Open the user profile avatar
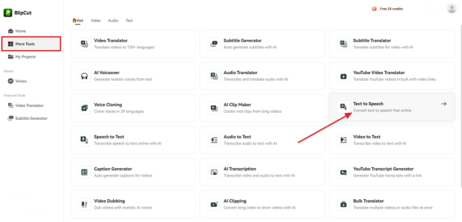The image size is (462, 222). tap(451, 9)
